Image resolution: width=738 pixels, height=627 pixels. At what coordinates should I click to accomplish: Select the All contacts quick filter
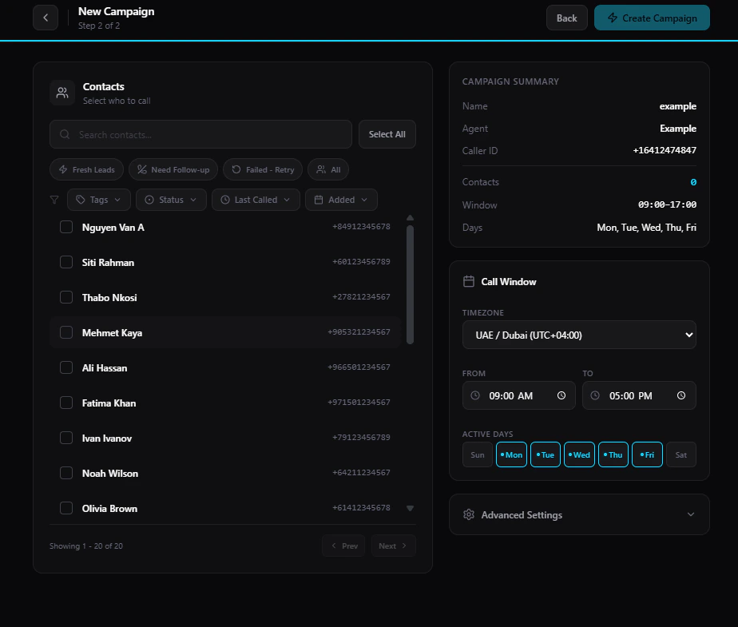pyautogui.click(x=328, y=169)
